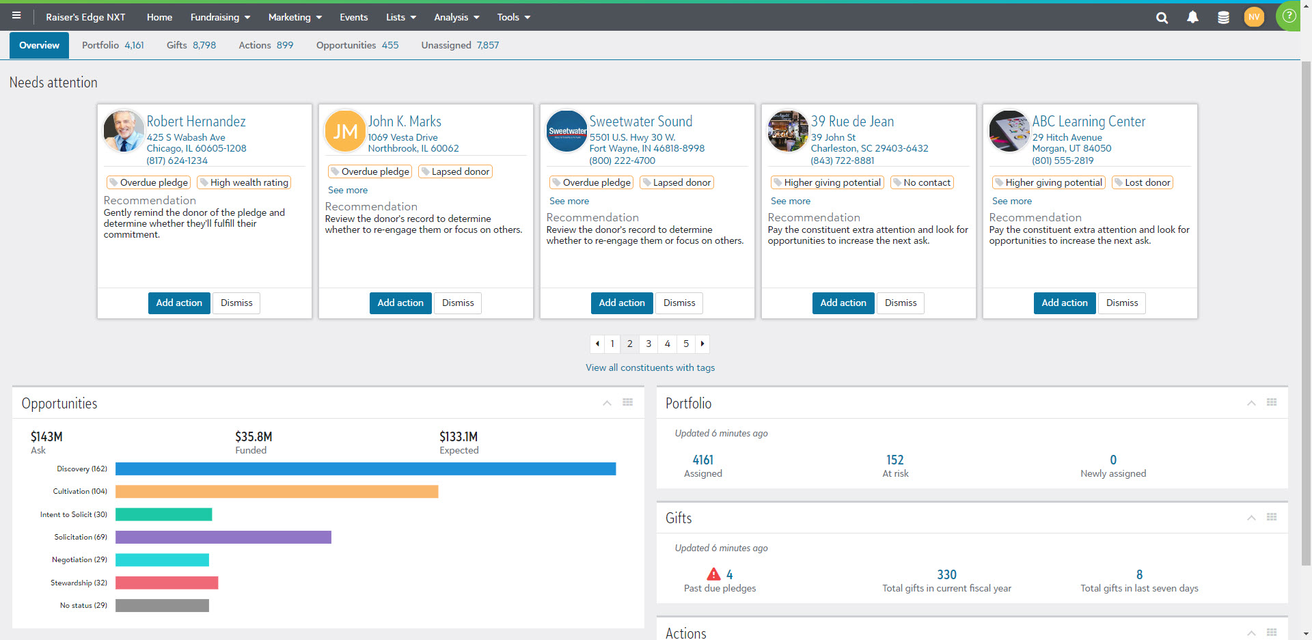
Task: Click the red past due pledges alert icon
Action: click(x=714, y=574)
